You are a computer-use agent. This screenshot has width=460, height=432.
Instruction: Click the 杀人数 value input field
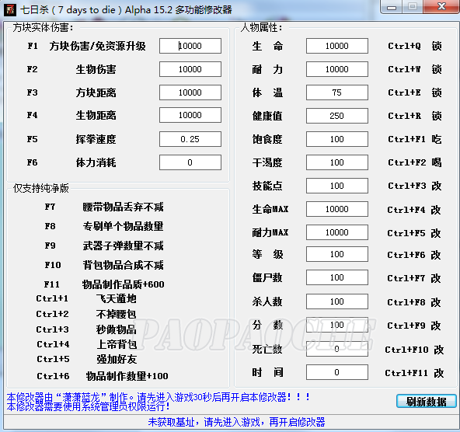coord(337,301)
